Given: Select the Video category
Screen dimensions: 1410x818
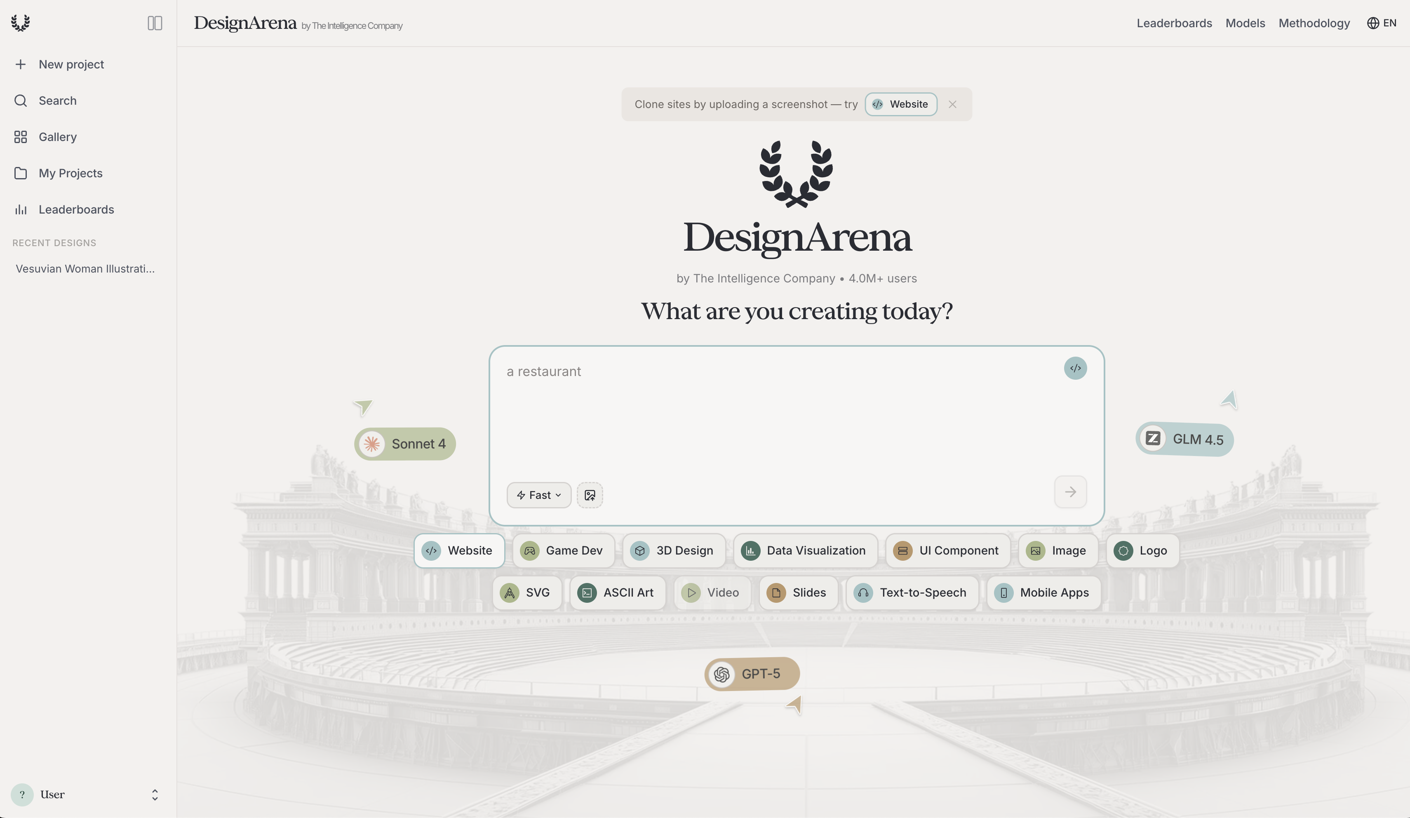Looking at the screenshot, I should [712, 592].
